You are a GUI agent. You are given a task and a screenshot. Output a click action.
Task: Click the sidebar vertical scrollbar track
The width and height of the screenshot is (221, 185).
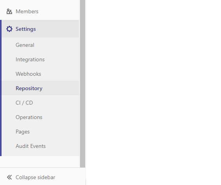point(83,84)
